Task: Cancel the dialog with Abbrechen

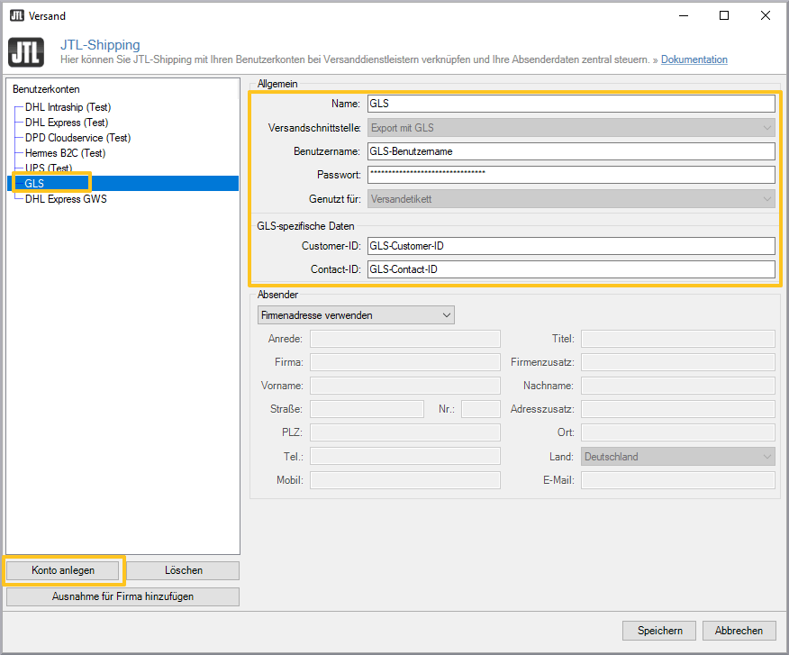Action: 739,630
